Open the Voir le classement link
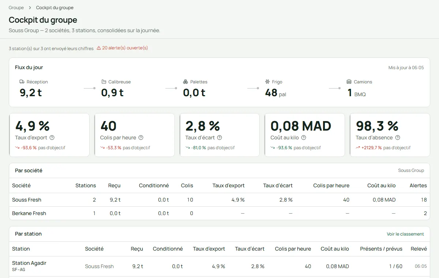 [405, 234]
